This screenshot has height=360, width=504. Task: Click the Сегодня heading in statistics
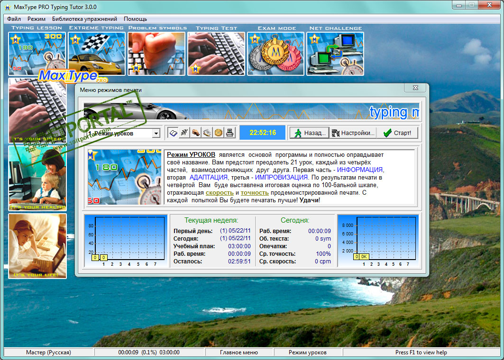pyautogui.click(x=295, y=220)
